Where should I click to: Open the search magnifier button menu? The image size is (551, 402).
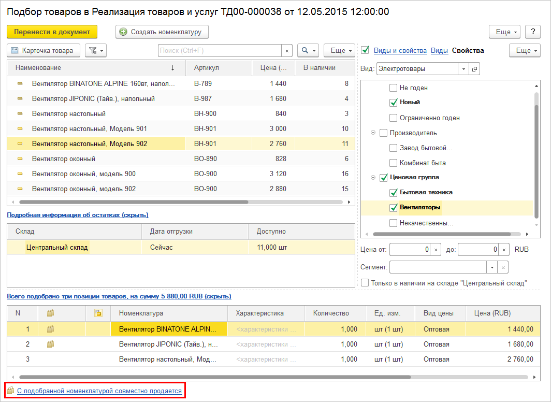point(308,50)
